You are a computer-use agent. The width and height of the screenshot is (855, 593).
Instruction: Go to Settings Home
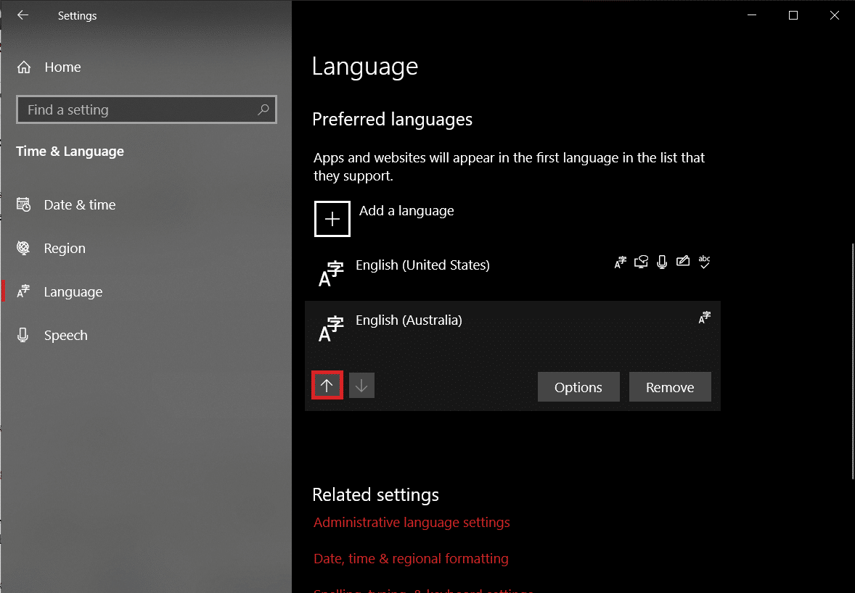pos(62,67)
